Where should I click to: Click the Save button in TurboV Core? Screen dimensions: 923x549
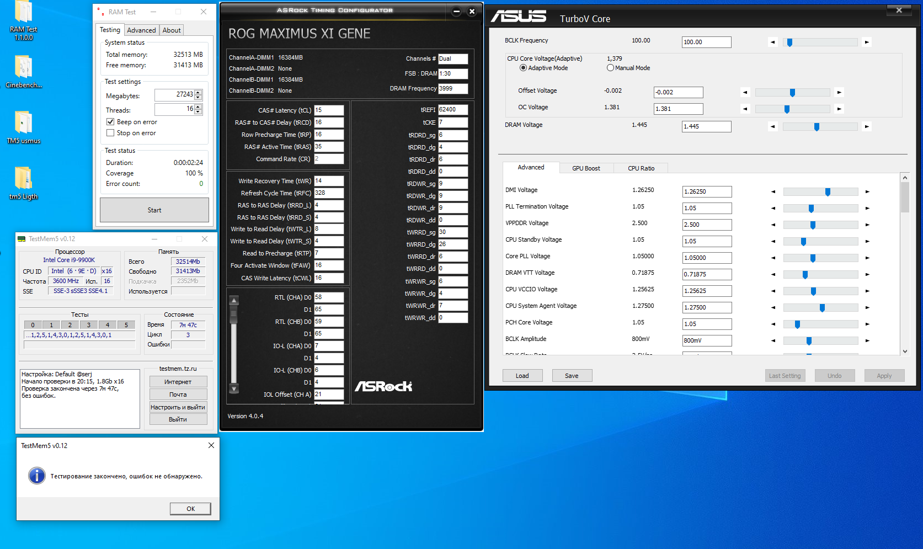[x=572, y=376]
